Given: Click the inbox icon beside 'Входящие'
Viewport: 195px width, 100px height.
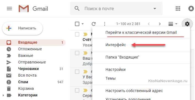Looking at the screenshot, I should [x=9, y=43].
